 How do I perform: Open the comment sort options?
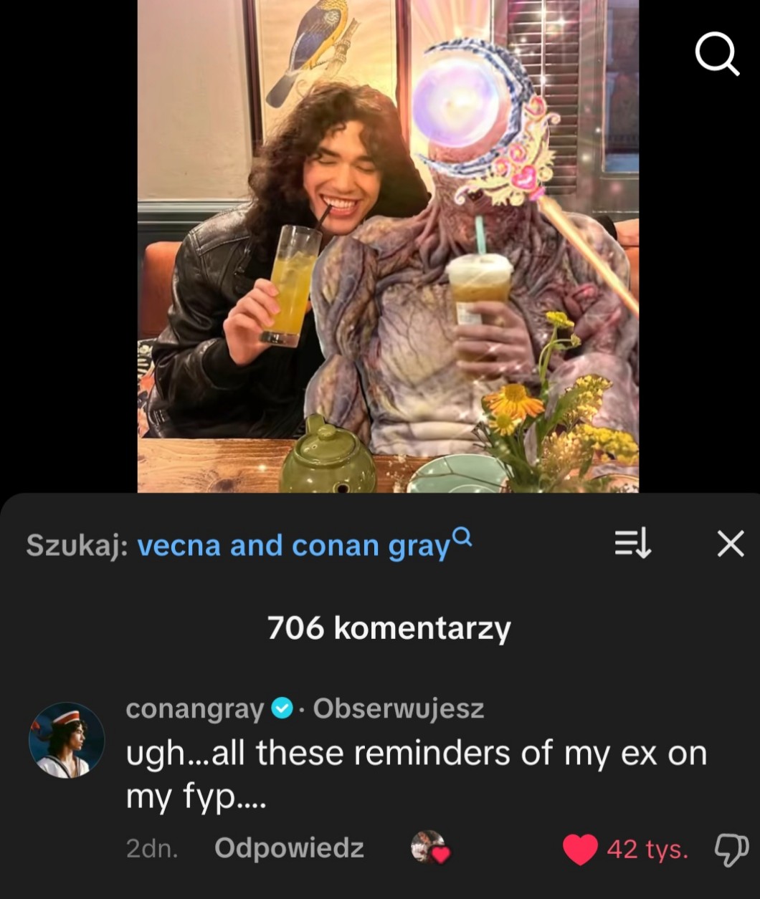tap(632, 546)
